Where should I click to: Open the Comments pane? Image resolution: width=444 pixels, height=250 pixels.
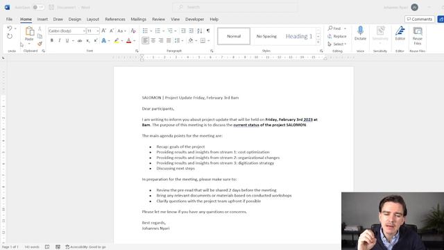point(420,19)
